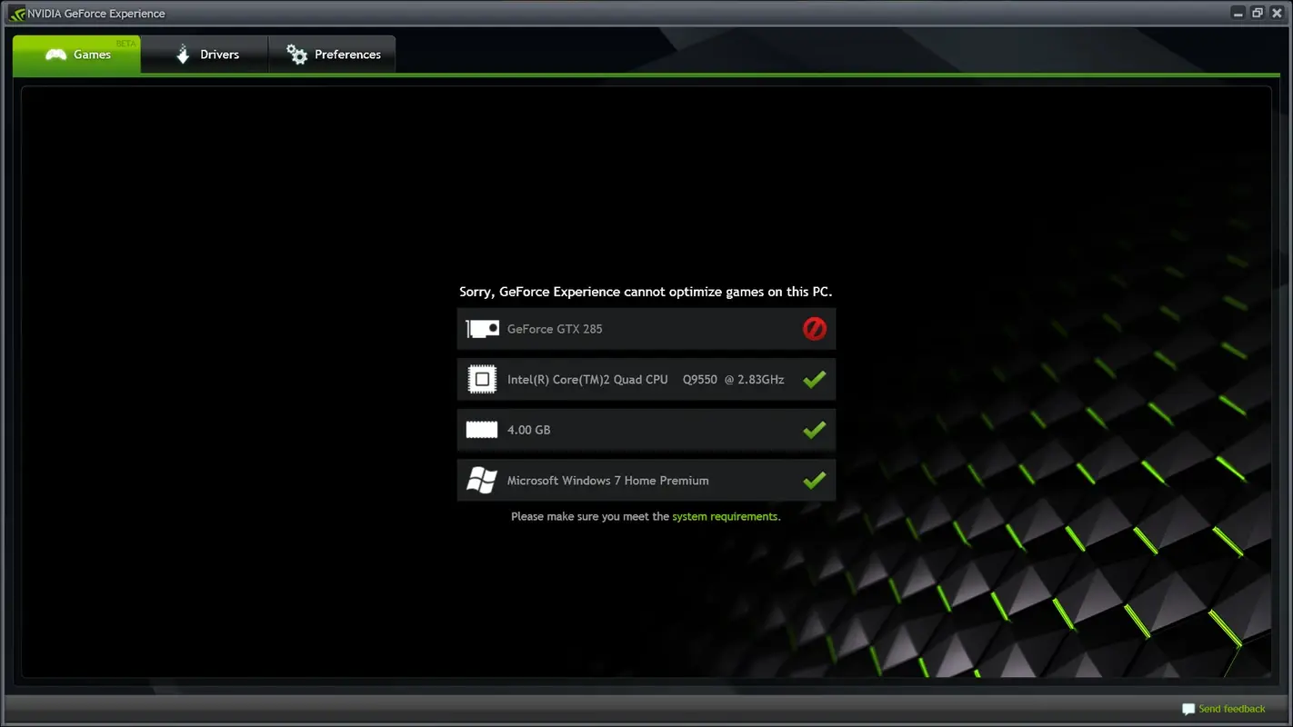Switch to the Drivers tab

218,55
